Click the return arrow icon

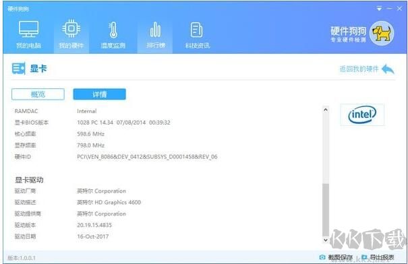[388, 69]
